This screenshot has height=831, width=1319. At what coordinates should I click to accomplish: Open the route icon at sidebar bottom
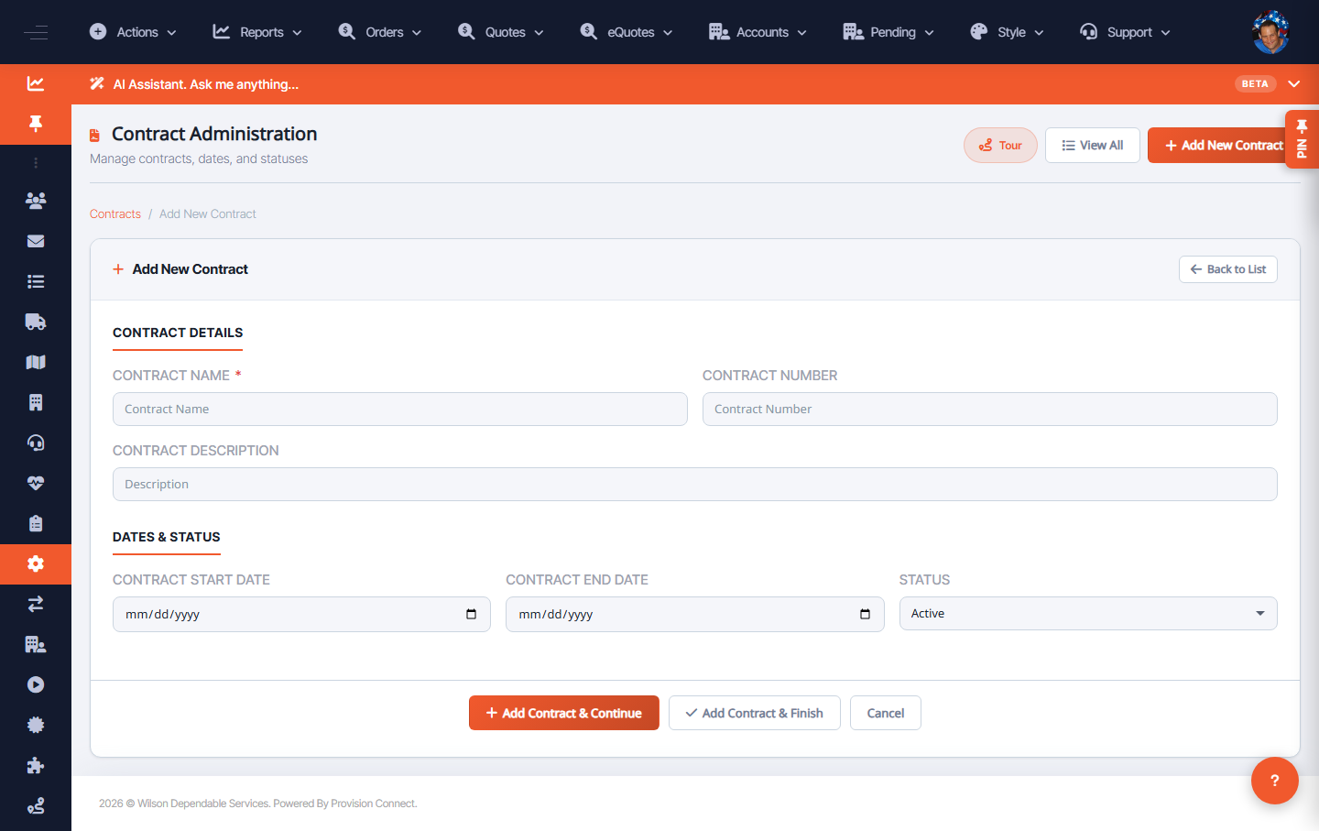[x=36, y=806]
